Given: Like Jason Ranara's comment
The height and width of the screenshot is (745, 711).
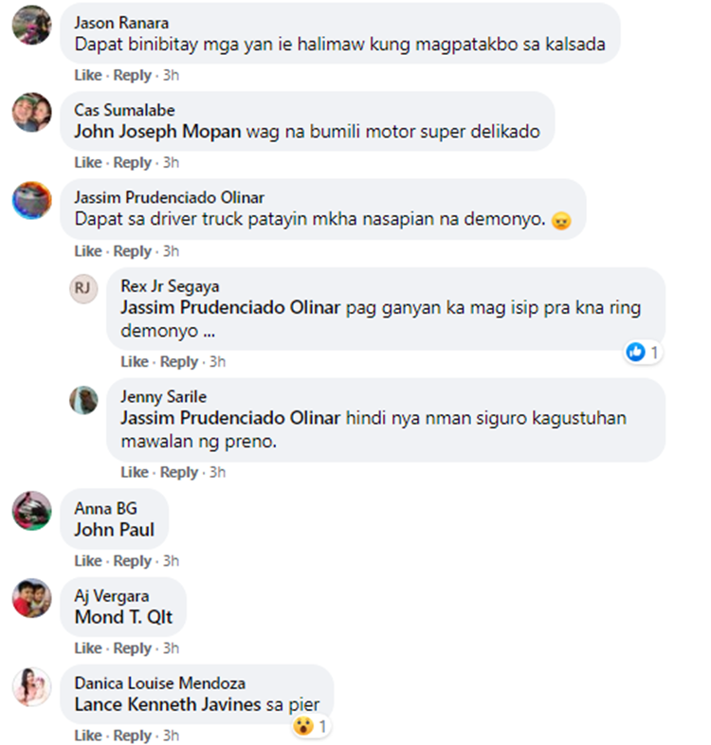Looking at the screenshot, I should pyautogui.click(x=88, y=75).
